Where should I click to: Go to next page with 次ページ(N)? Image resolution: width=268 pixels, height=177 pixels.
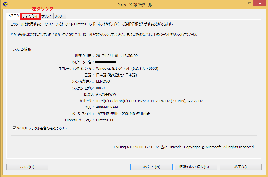tap(151, 167)
